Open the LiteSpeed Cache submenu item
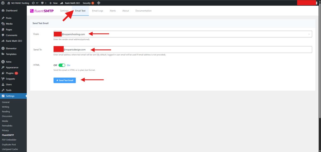 click(10, 149)
